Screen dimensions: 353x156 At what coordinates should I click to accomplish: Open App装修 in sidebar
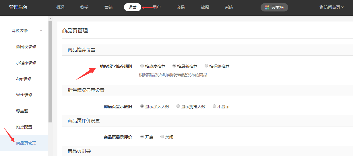(24, 79)
